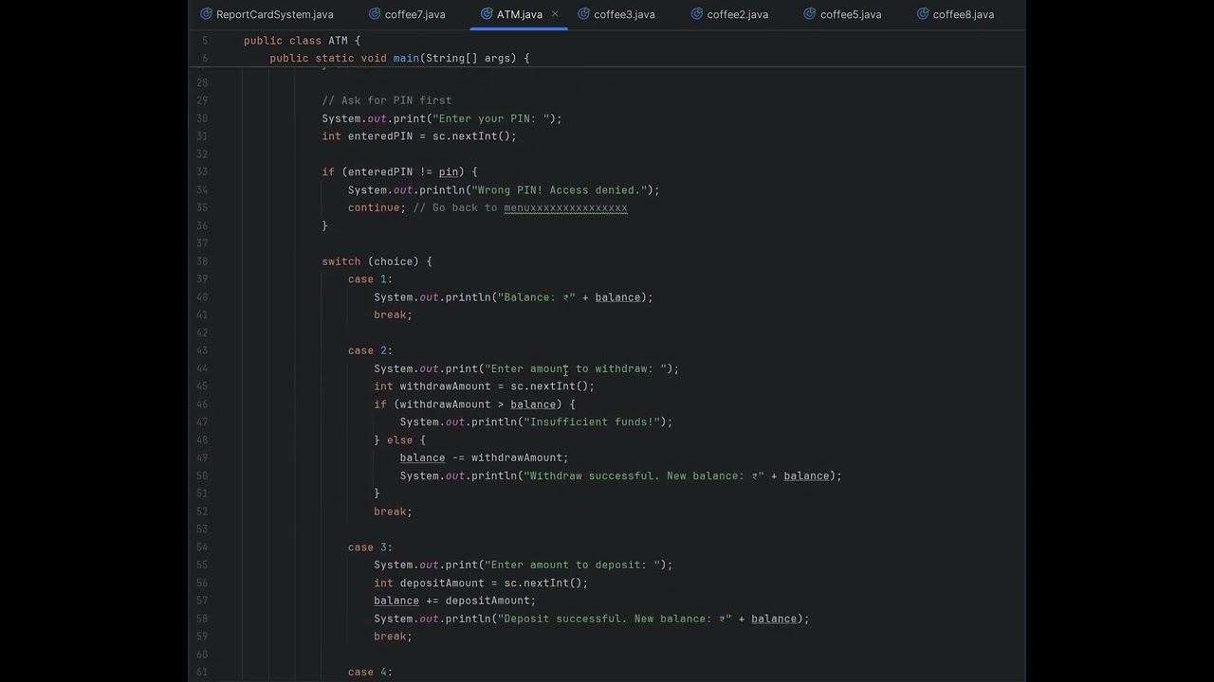The height and width of the screenshot is (682, 1214).
Task: Click the 'case 1:' label
Action: [x=370, y=279]
